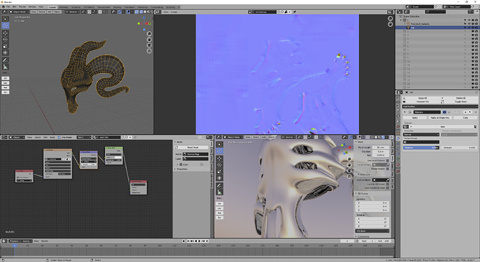
Task: Click the zoom magnifier in the bottom-right viewport
Action: click(x=349, y=159)
